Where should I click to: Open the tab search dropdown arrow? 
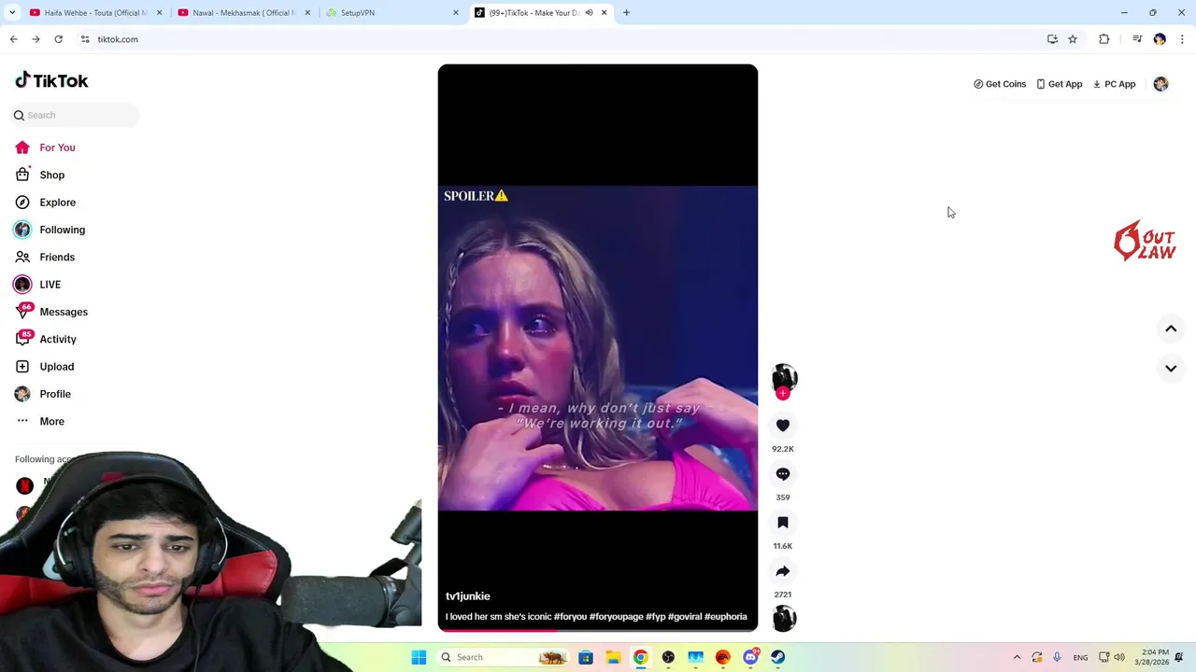tap(11, 13)
